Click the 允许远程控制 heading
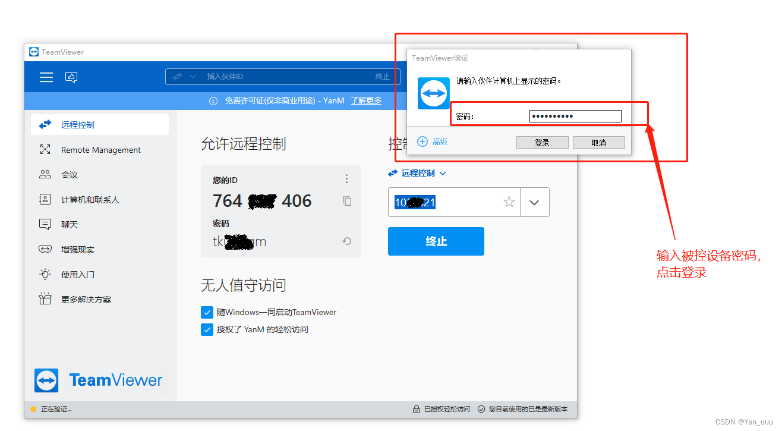Screen dimensions: 782x431 [244, 143]
